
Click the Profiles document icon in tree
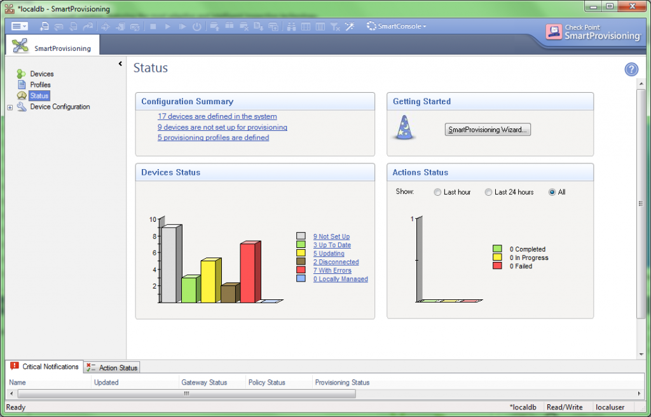pos(22,85)
